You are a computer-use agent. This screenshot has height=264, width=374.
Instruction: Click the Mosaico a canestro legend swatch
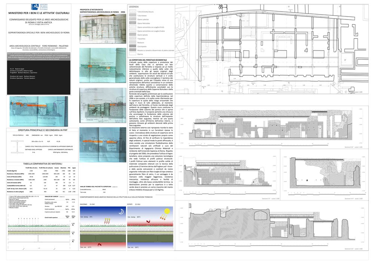coord(132,50)
